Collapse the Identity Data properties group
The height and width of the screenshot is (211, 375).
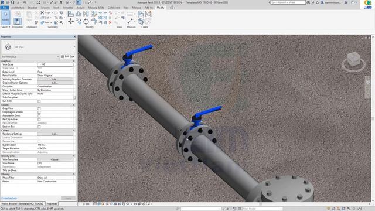coord(74,156)
